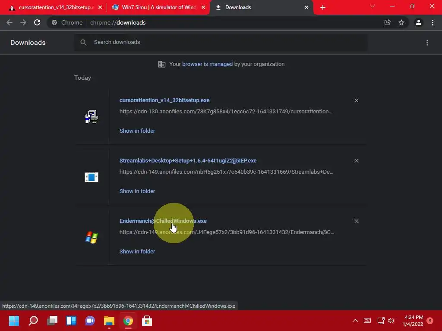Close the Downloads tab

click(x=306, y=8)
